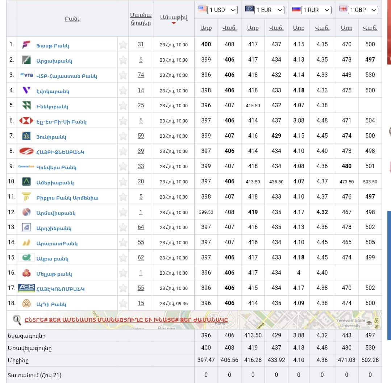Click the Unibank logo in row 7

26,136
